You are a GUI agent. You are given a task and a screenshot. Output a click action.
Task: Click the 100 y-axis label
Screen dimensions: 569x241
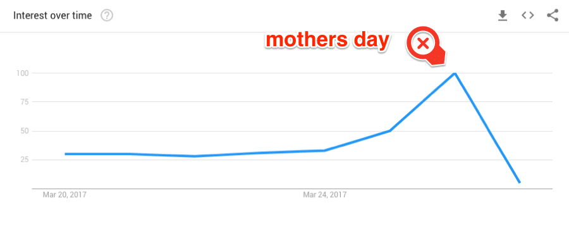pos(21,73)
